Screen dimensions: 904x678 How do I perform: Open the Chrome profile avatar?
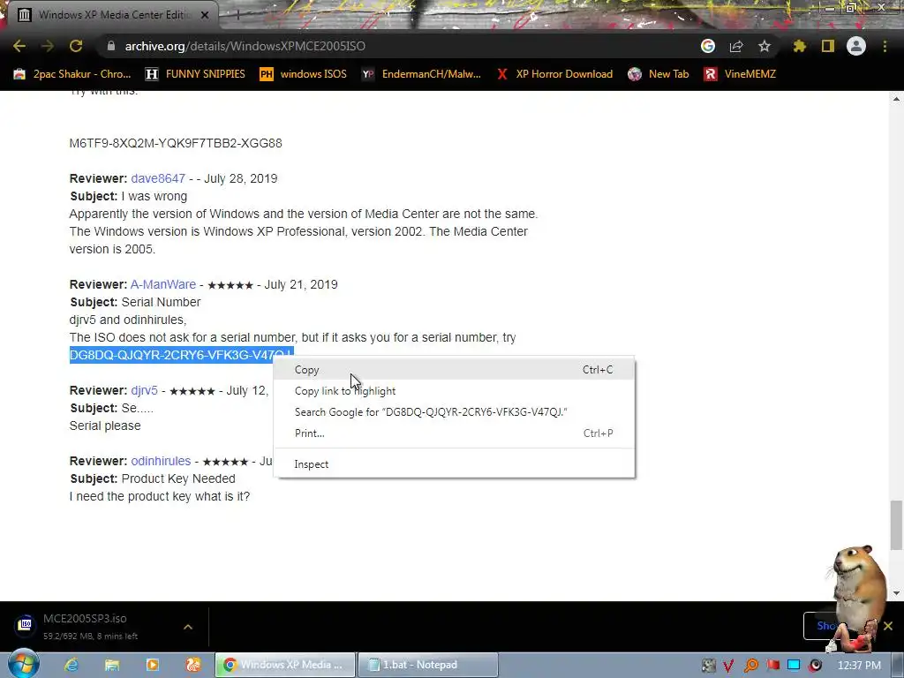click(x=856, y=46)
